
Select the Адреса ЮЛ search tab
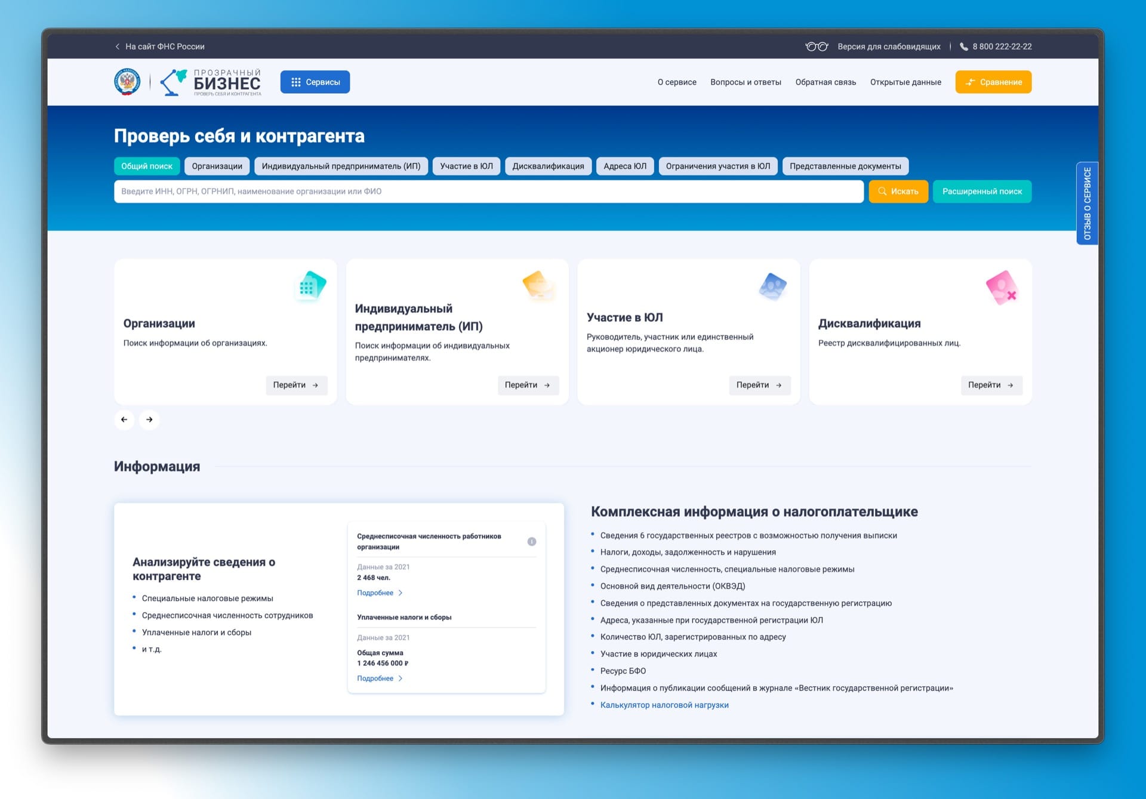(x=624, y=166)
